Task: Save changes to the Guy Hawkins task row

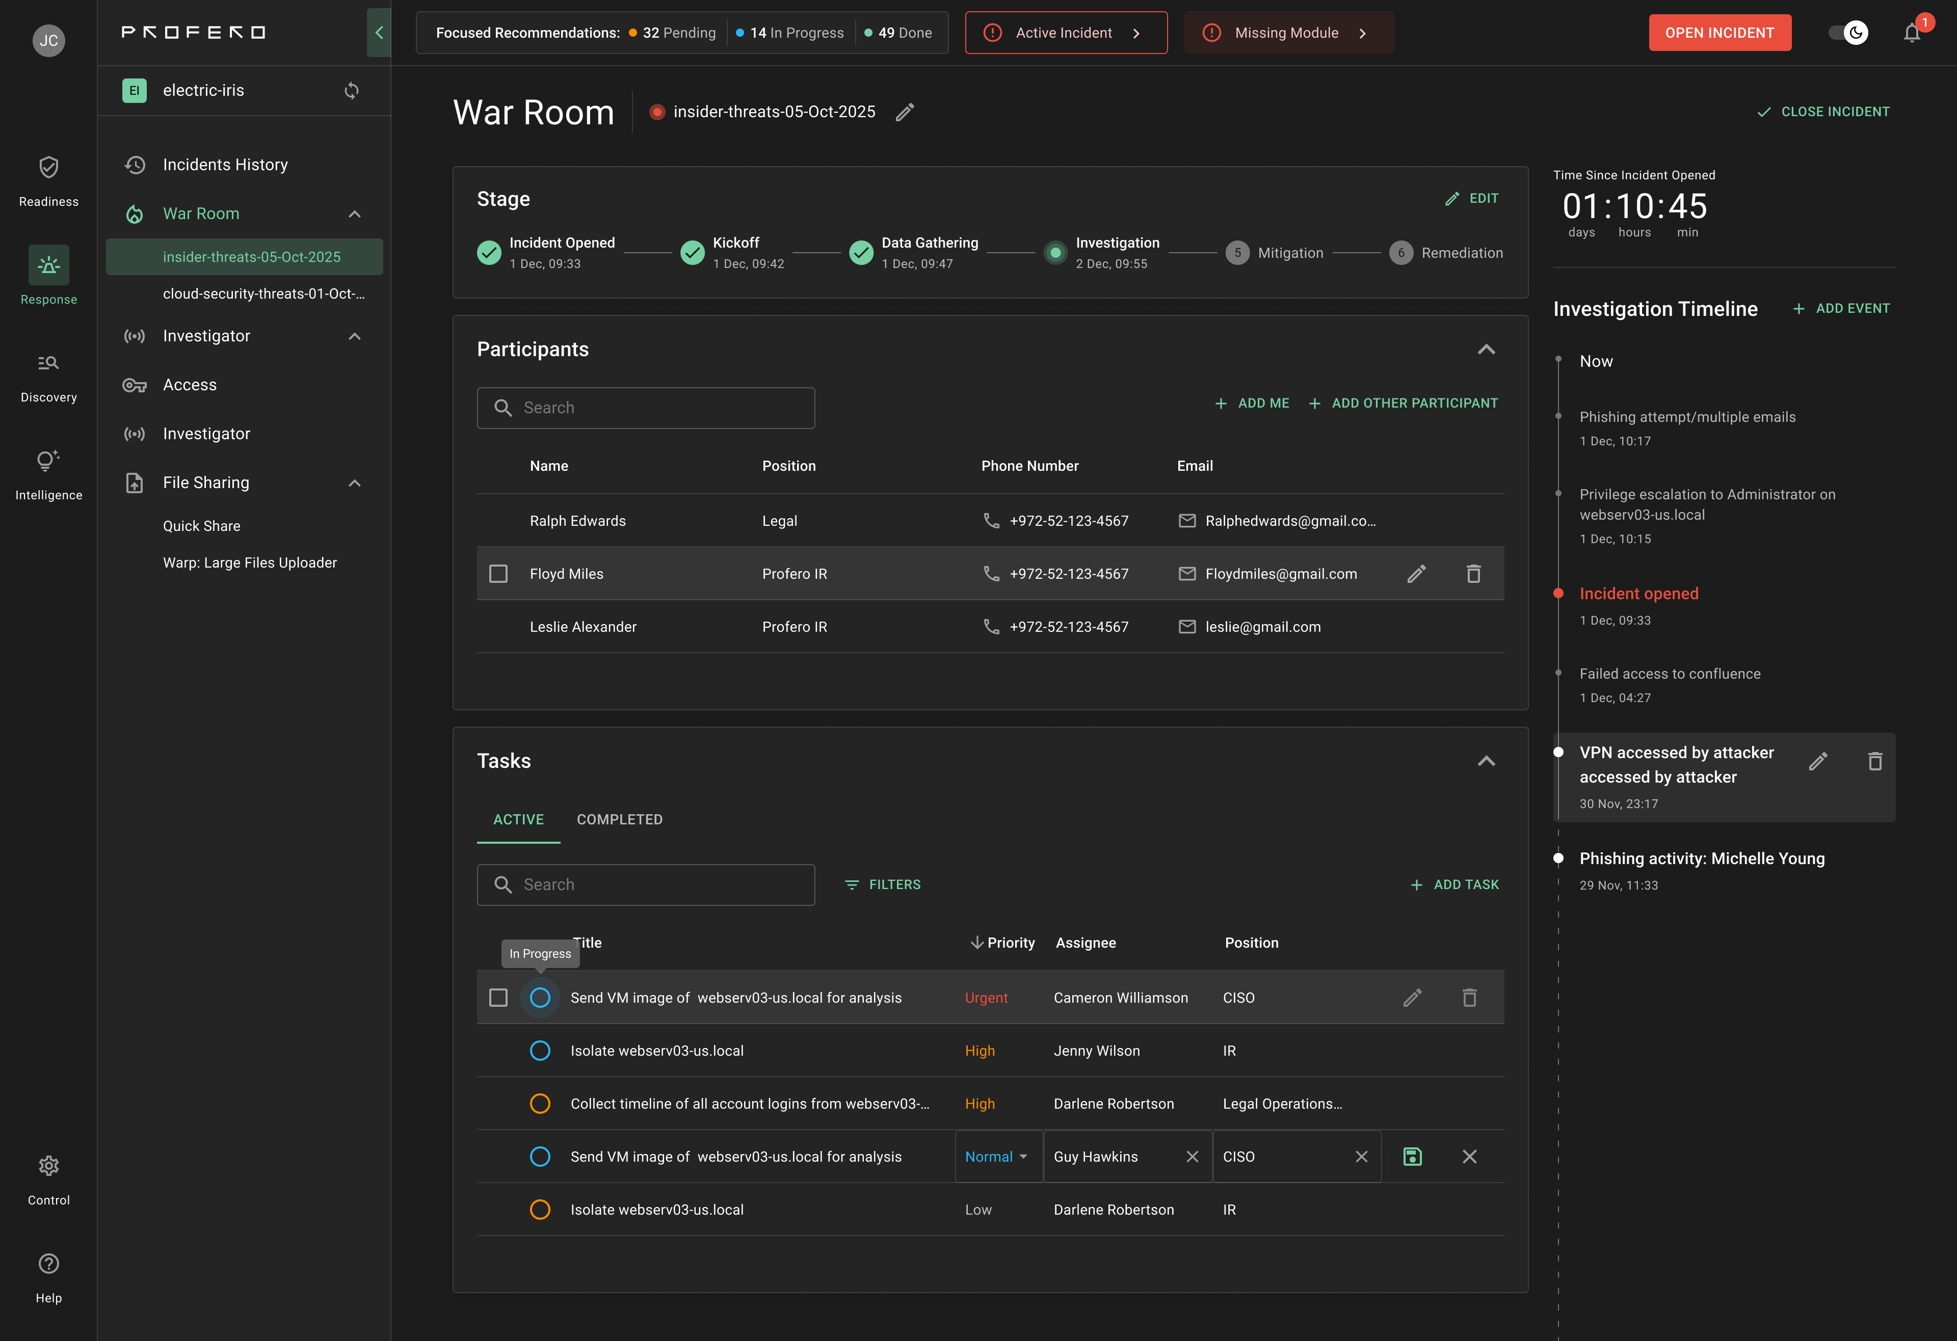Action: pyautogui.click(x=1412, y=1156)
